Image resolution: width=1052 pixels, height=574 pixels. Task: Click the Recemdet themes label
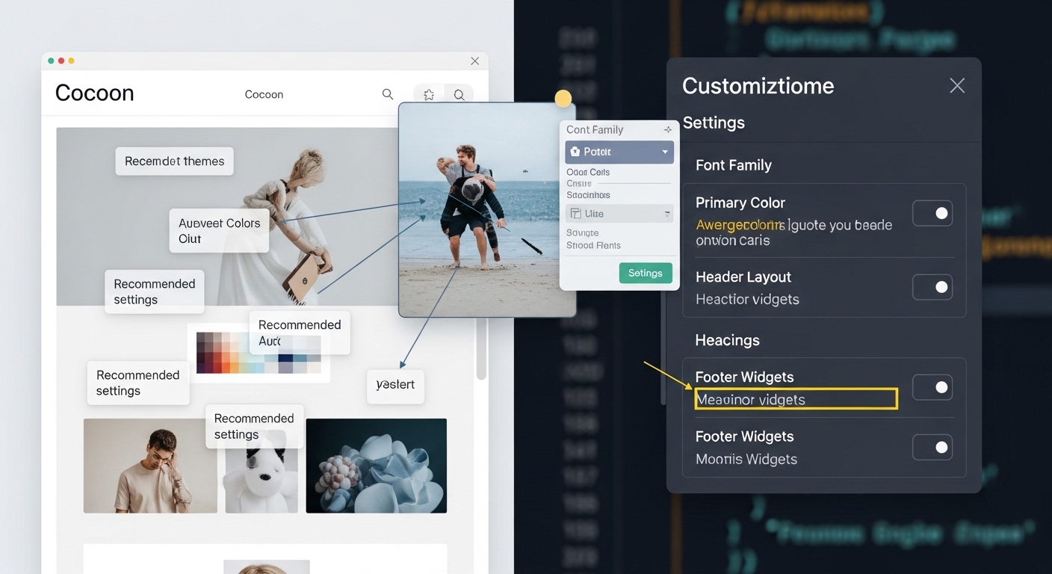174,161
